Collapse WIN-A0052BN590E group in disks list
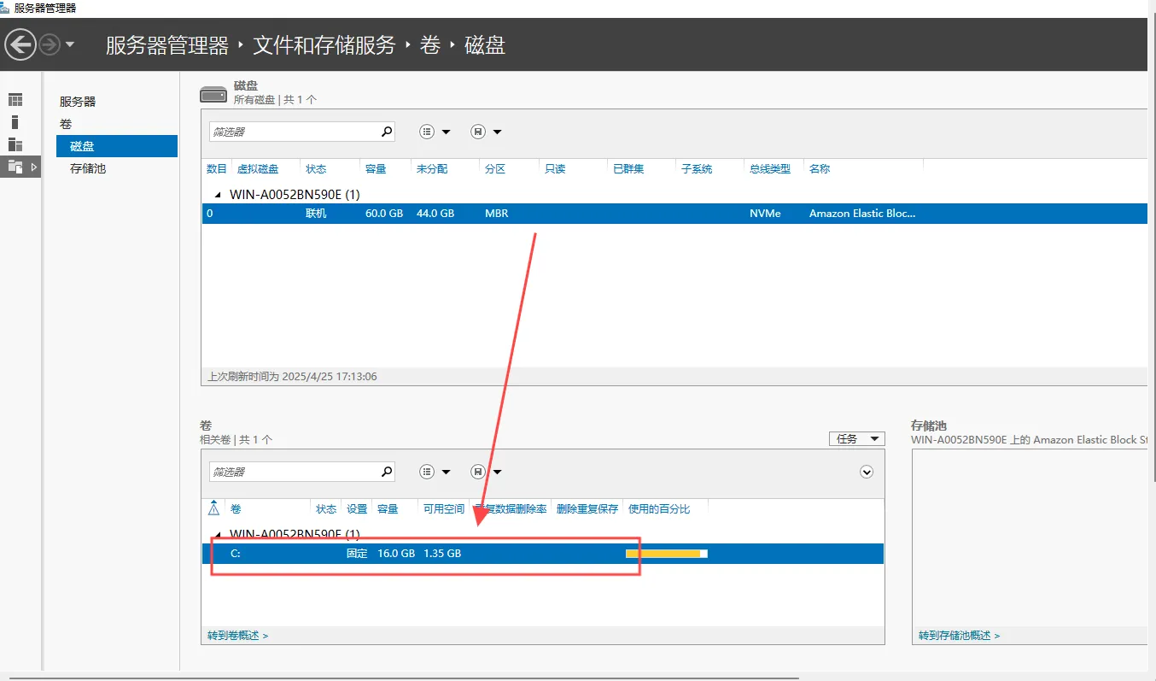Viewport: 1156px width, 681px height. [217, 195]
